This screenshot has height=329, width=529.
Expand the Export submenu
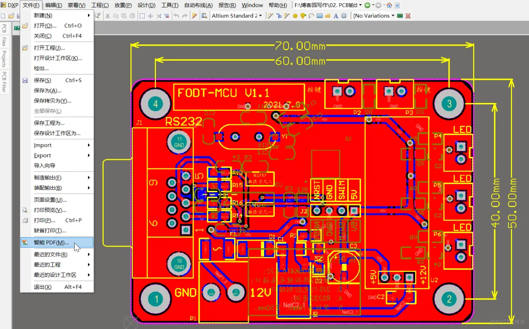(x=57, y=155)
